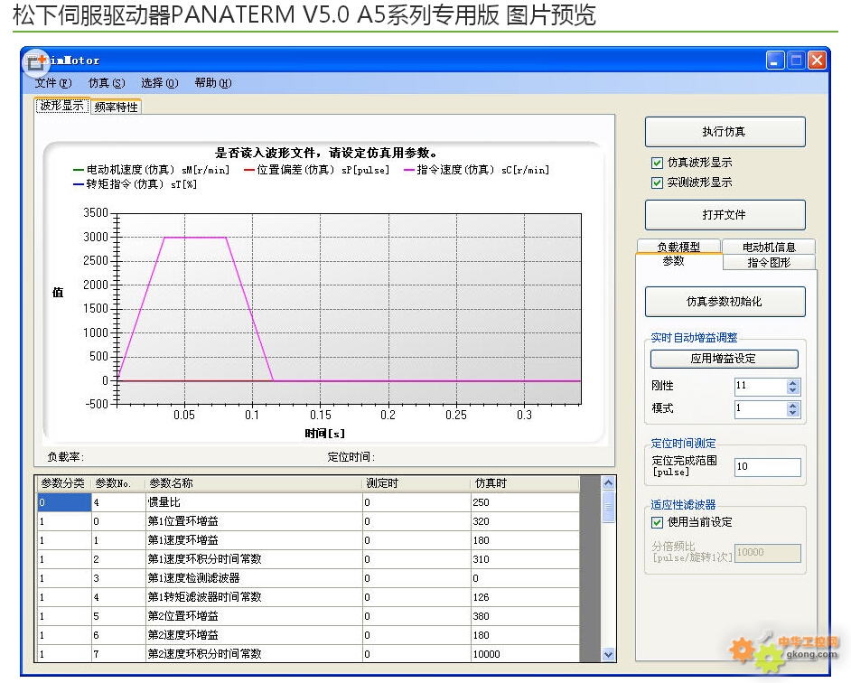Image resolution: width=851 pixels, height=683 pixels.
Task: Select the 电动机信息 tab
Action: click(769, 247)
